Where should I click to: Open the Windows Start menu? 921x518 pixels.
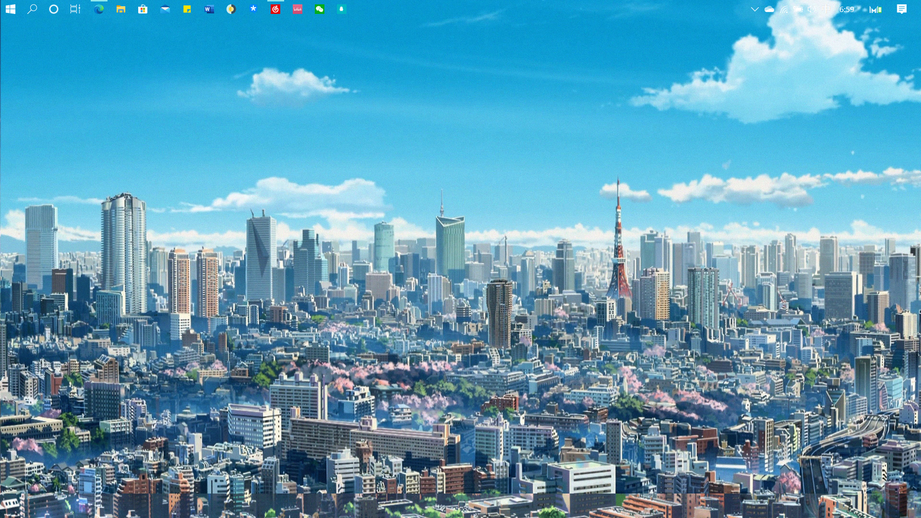point(10,9)
